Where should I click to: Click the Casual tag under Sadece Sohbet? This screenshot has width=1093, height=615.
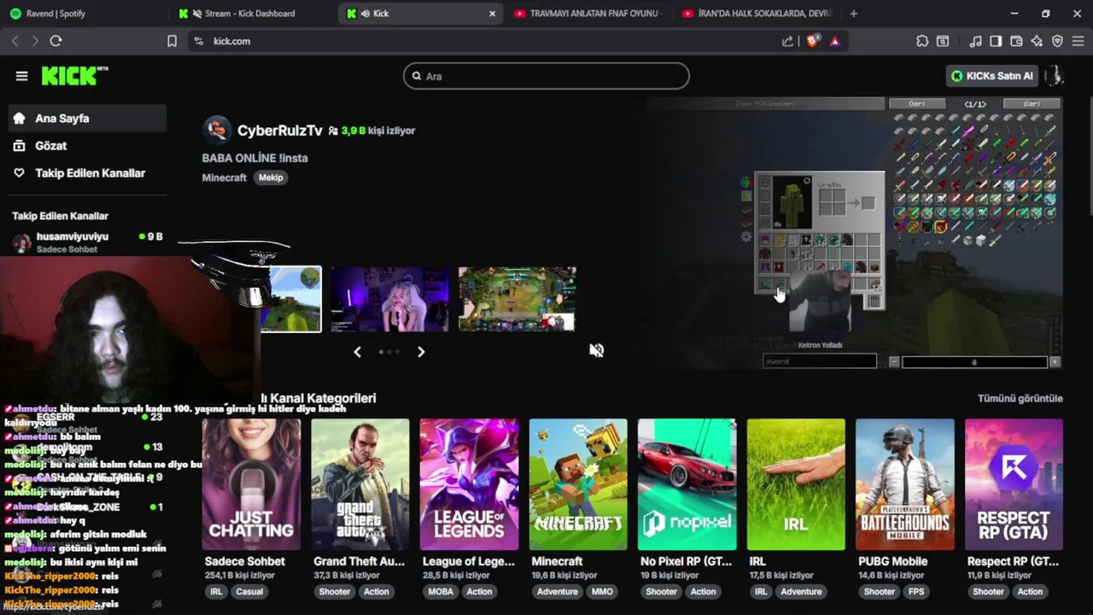249,592
